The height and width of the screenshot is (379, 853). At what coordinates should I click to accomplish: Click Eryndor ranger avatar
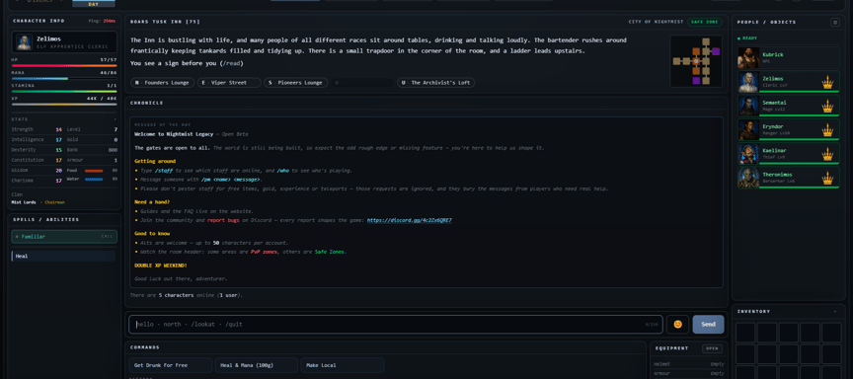pyautogui.click(x=748, y=130)
